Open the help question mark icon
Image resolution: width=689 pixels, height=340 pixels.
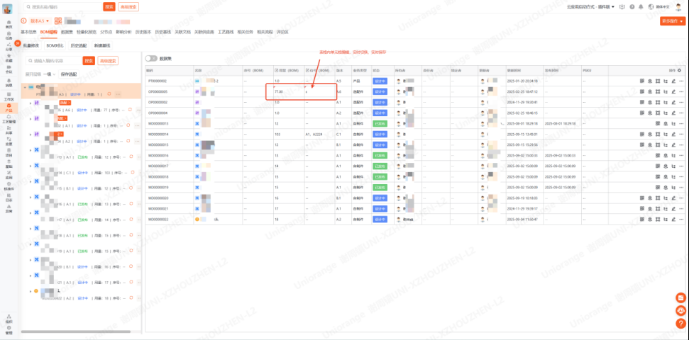click(x=631, y=6)
